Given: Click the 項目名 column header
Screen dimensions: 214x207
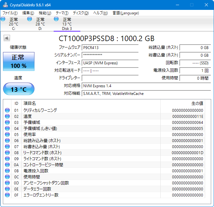Looking at the screenshot, I should coord(30,103).
